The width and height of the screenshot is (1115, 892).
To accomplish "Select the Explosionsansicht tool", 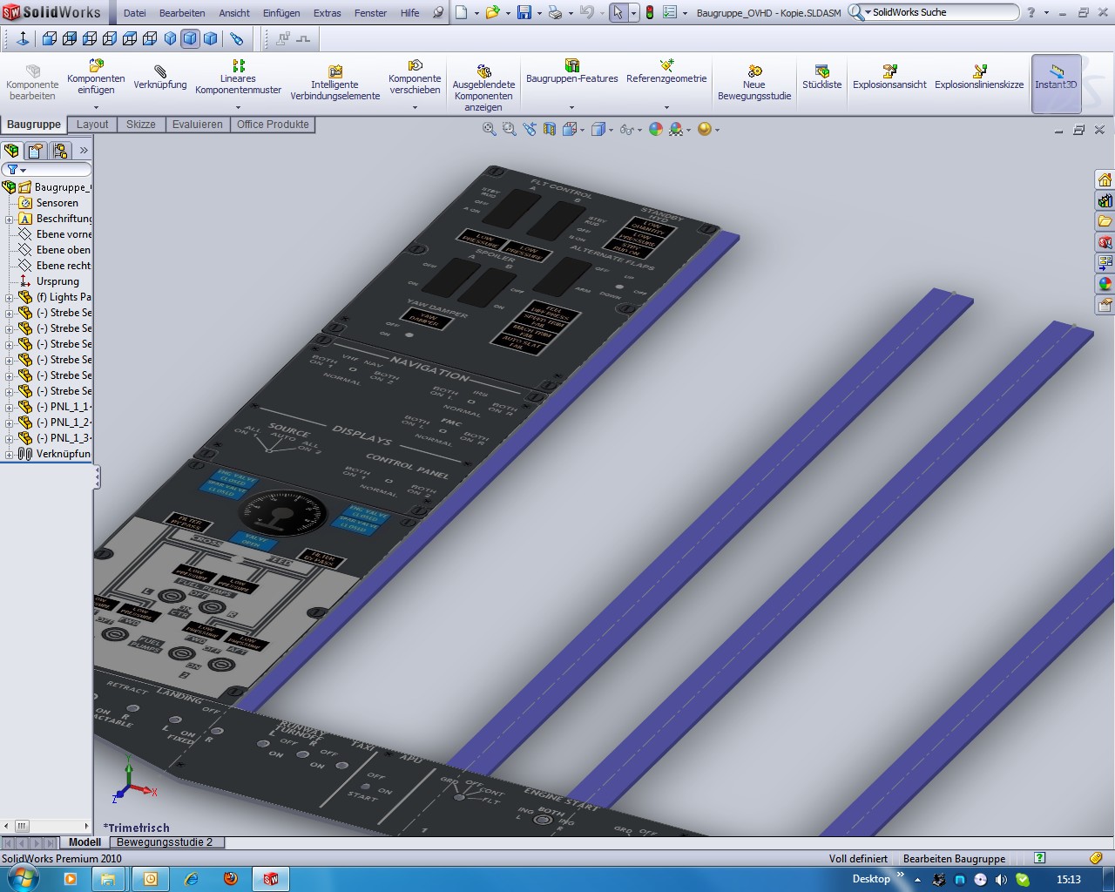I will 889,71.
